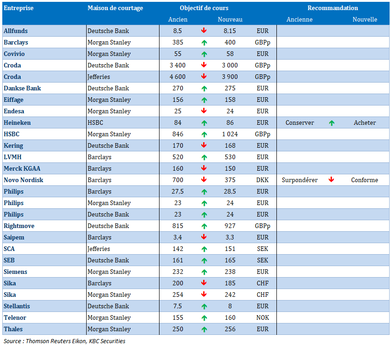The image size is (391, 345).
Task: Click the DKK currency cell
Action: click(x=262, y=180)
